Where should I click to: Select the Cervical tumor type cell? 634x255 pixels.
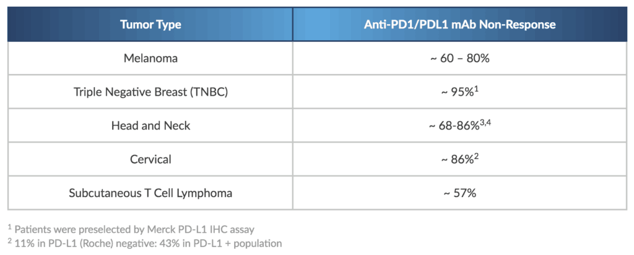[150, 159]
